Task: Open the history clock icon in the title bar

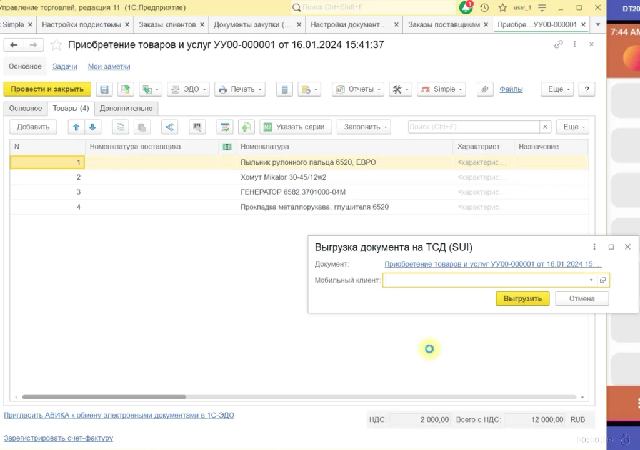Action: point(484,7)
